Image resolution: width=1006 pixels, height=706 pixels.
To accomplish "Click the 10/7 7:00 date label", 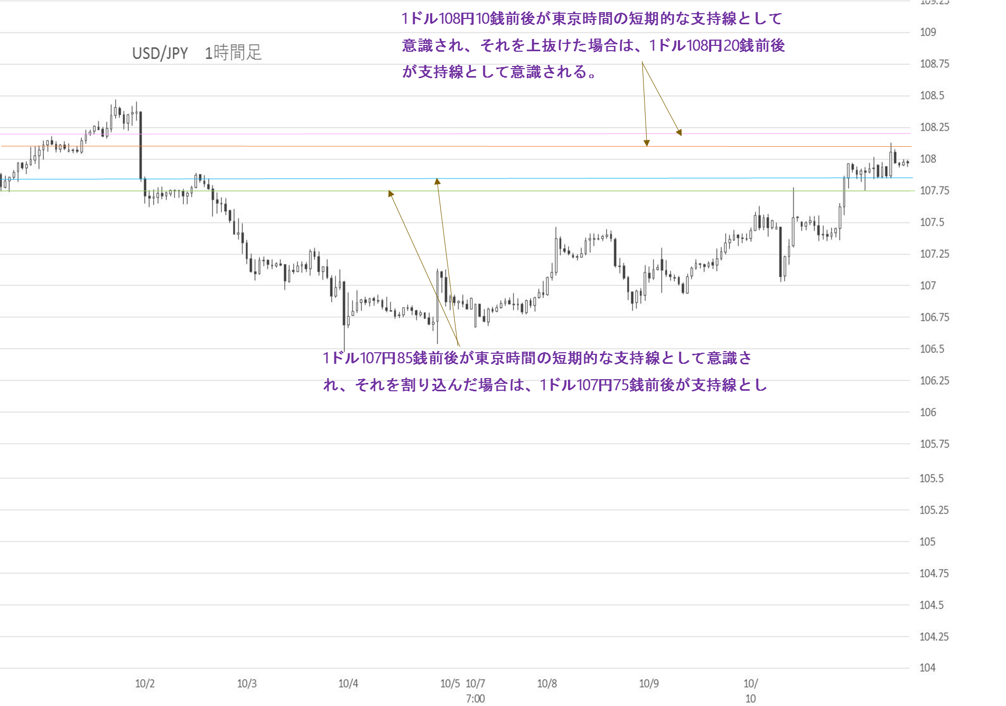I will [x=476, y=691].
